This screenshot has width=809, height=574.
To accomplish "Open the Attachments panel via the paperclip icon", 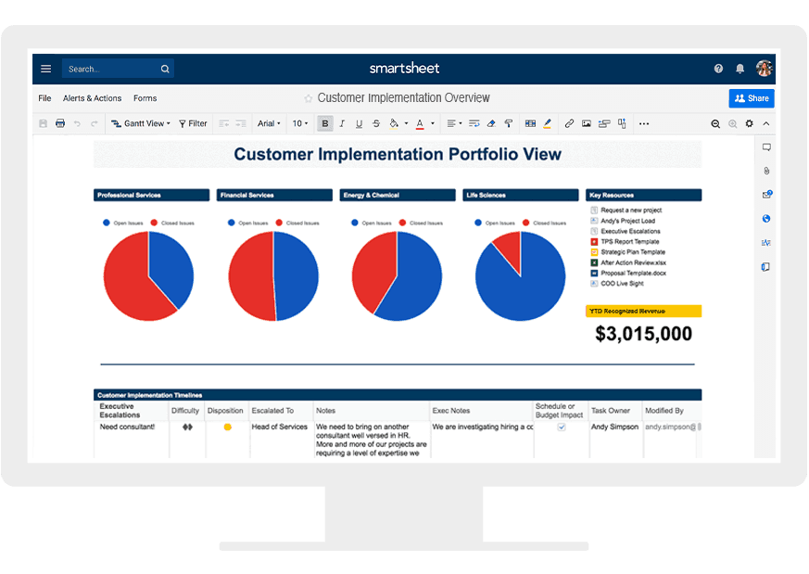I will point(766,171).
